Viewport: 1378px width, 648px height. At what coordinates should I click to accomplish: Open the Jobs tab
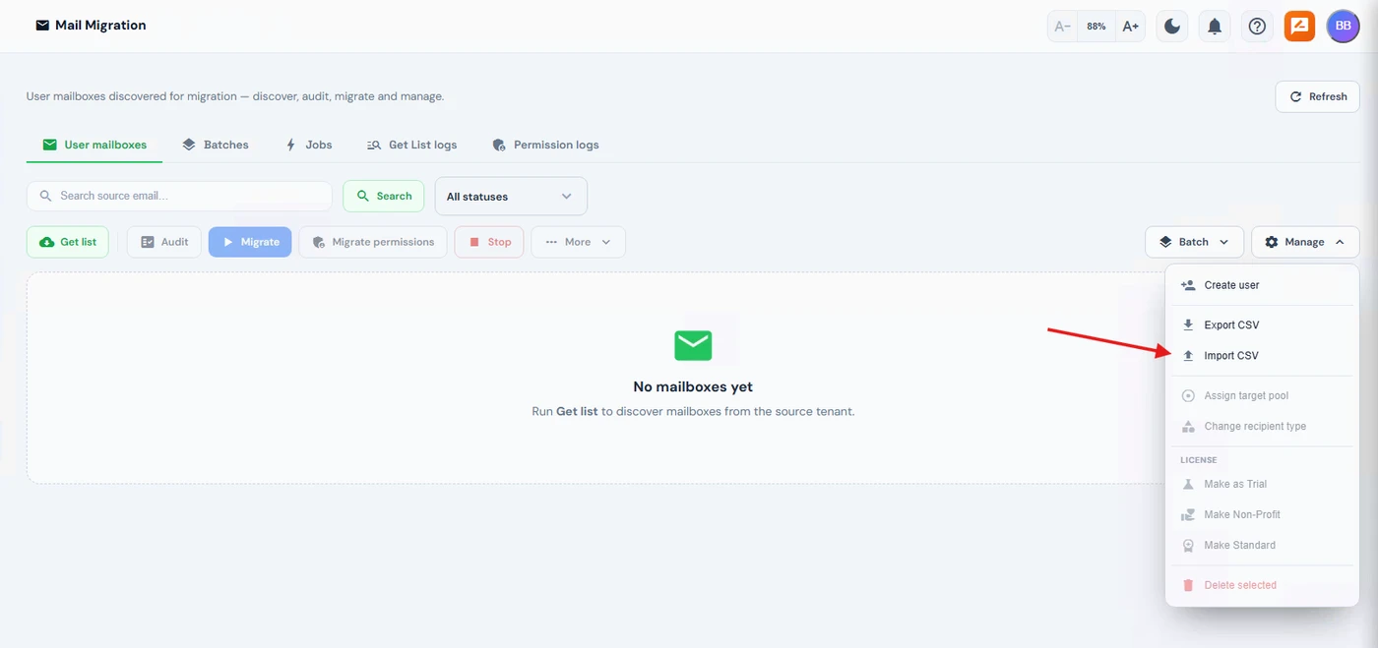click(x=308, y=145)
